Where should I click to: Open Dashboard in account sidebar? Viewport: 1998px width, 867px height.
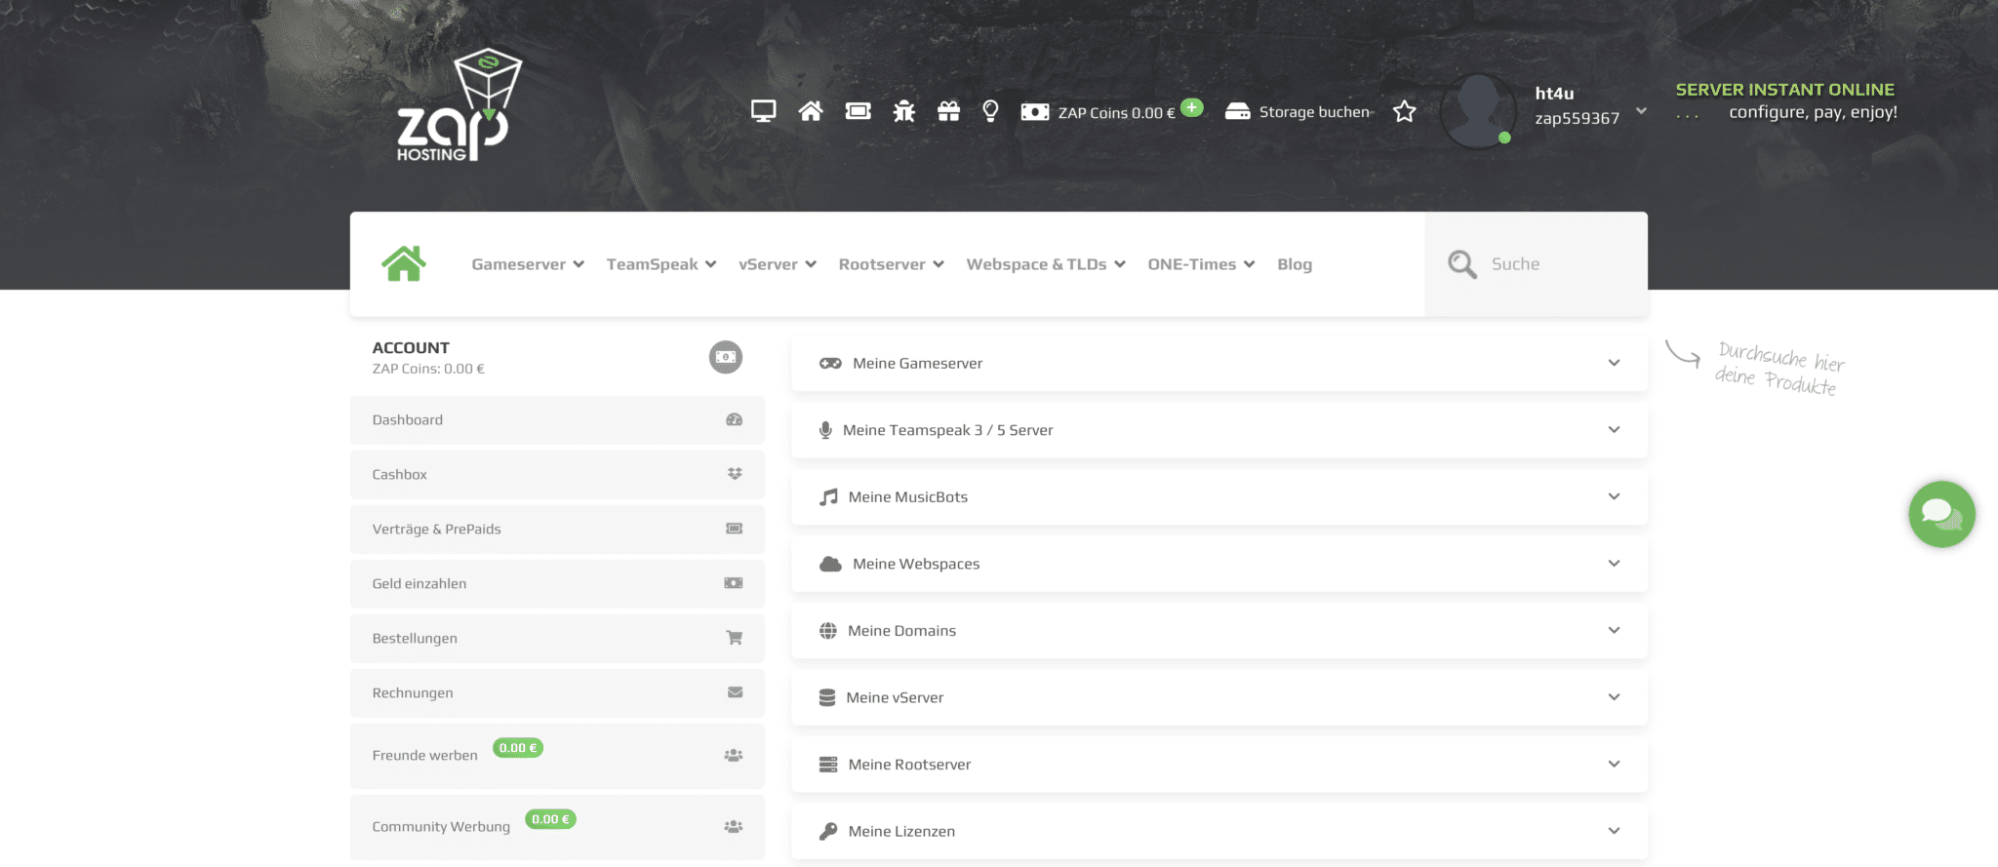point(557,420)
